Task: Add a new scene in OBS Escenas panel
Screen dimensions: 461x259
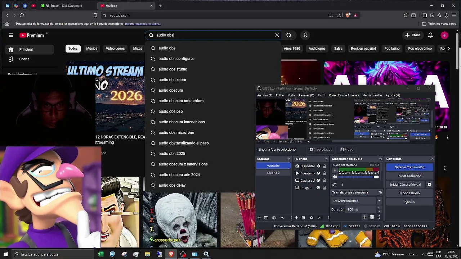Action: [x=259, y=218]
